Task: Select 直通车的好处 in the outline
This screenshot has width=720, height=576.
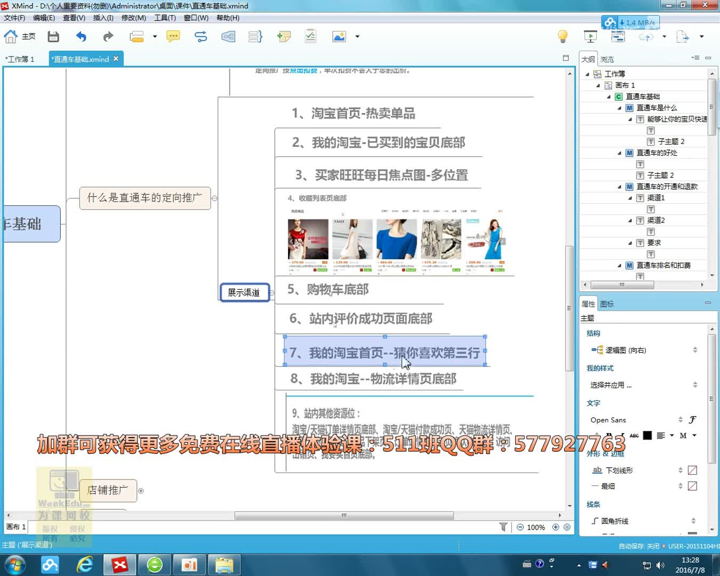Action: (x=657, y=153)
